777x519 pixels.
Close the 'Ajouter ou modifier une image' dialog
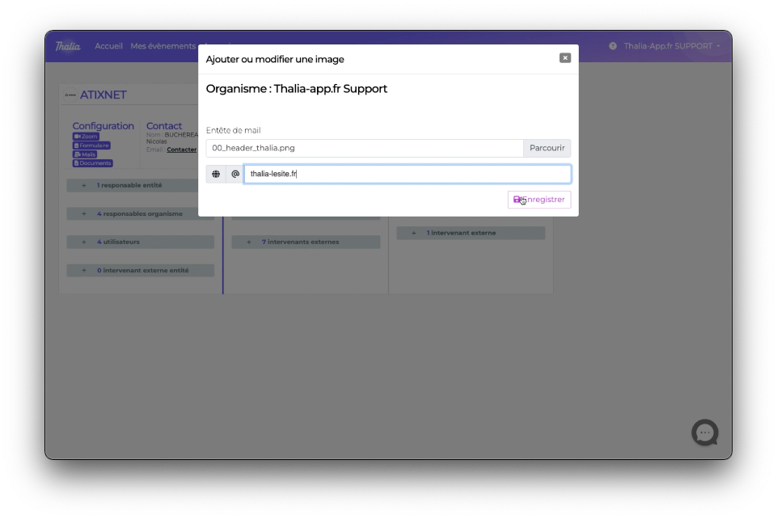click(x=564, y=58)
